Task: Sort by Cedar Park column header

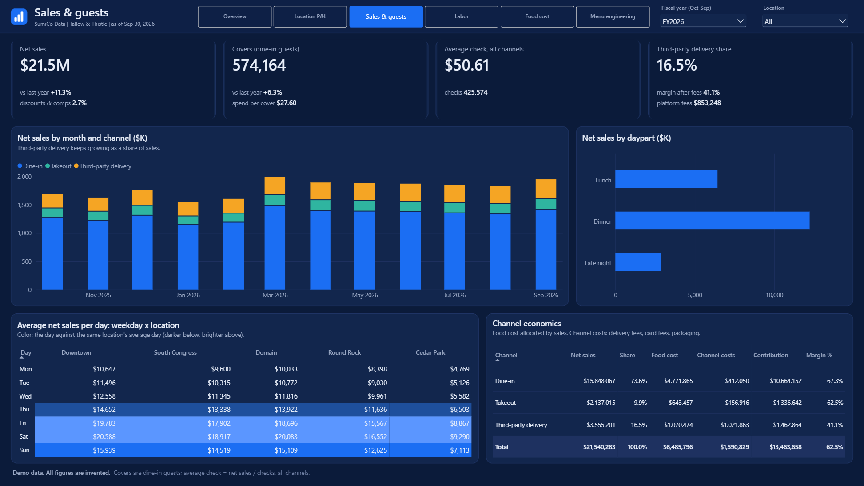Action: click(430, 353)
